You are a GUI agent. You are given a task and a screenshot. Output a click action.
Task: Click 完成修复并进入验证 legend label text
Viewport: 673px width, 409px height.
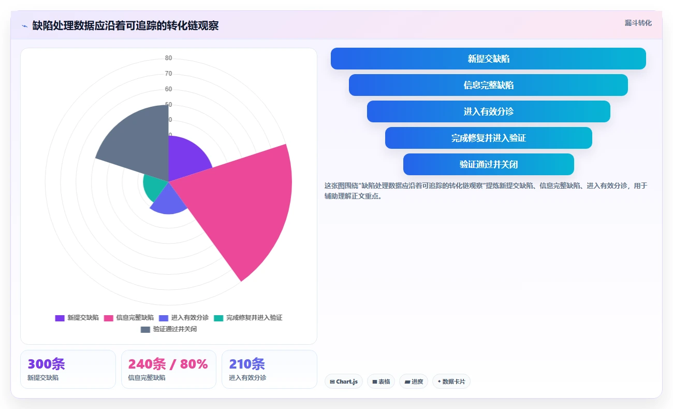pyautogui.click(x=254, y=318)
